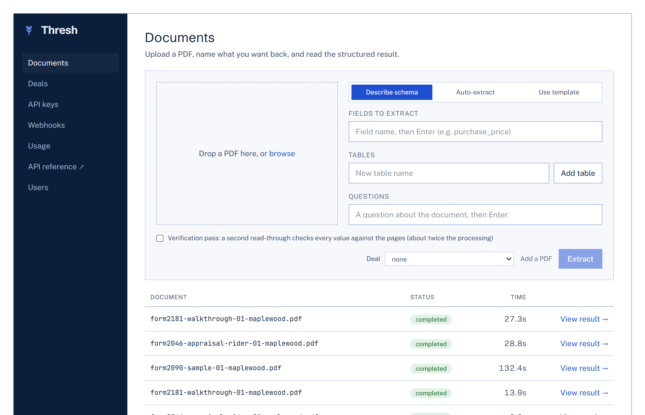Switch to Auto-extract tab
This screenshot has height=415, width=645.
(475, 92)
